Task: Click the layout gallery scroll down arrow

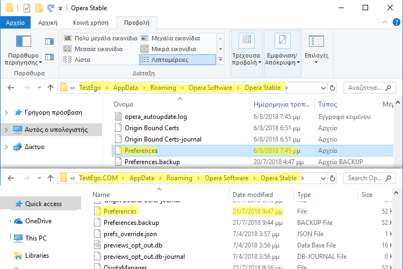Action: pos(220,49)
